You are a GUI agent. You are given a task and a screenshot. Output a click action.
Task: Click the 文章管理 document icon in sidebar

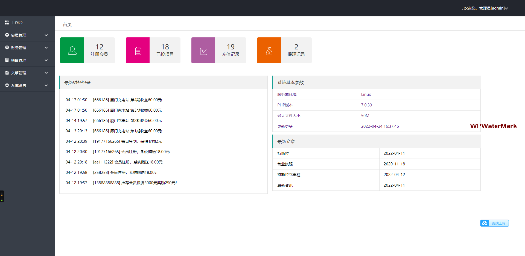(x=7, y=73)
